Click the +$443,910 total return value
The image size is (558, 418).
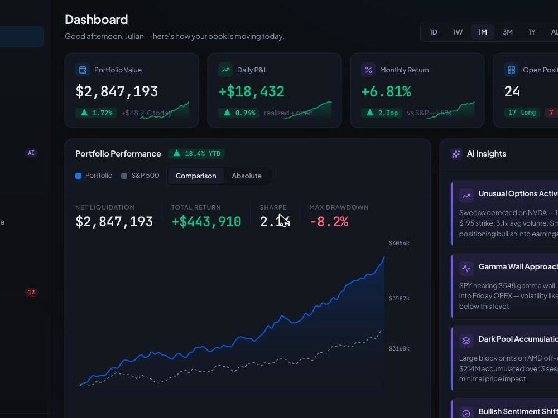pos(206,222)
